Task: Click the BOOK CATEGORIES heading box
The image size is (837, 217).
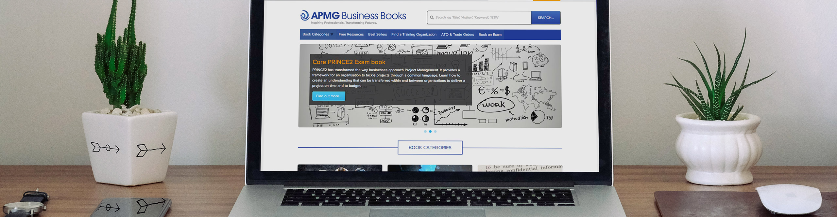Action: 430,148
